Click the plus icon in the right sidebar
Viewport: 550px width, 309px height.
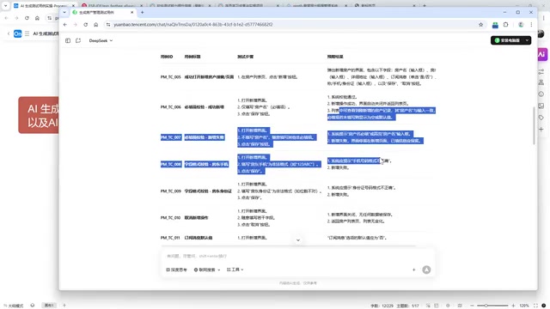tap(541, 130)
